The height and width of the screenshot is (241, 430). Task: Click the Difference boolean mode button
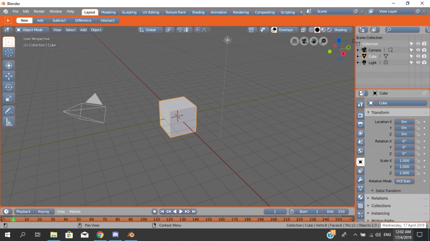pos(83,20)
